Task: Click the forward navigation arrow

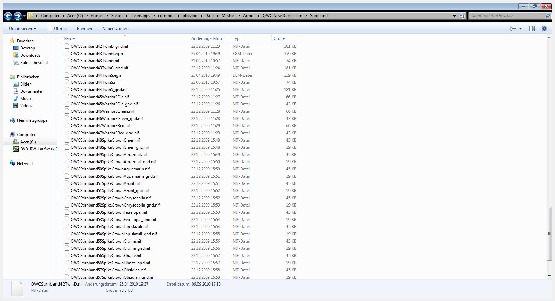Action: (x=18, y=16)
